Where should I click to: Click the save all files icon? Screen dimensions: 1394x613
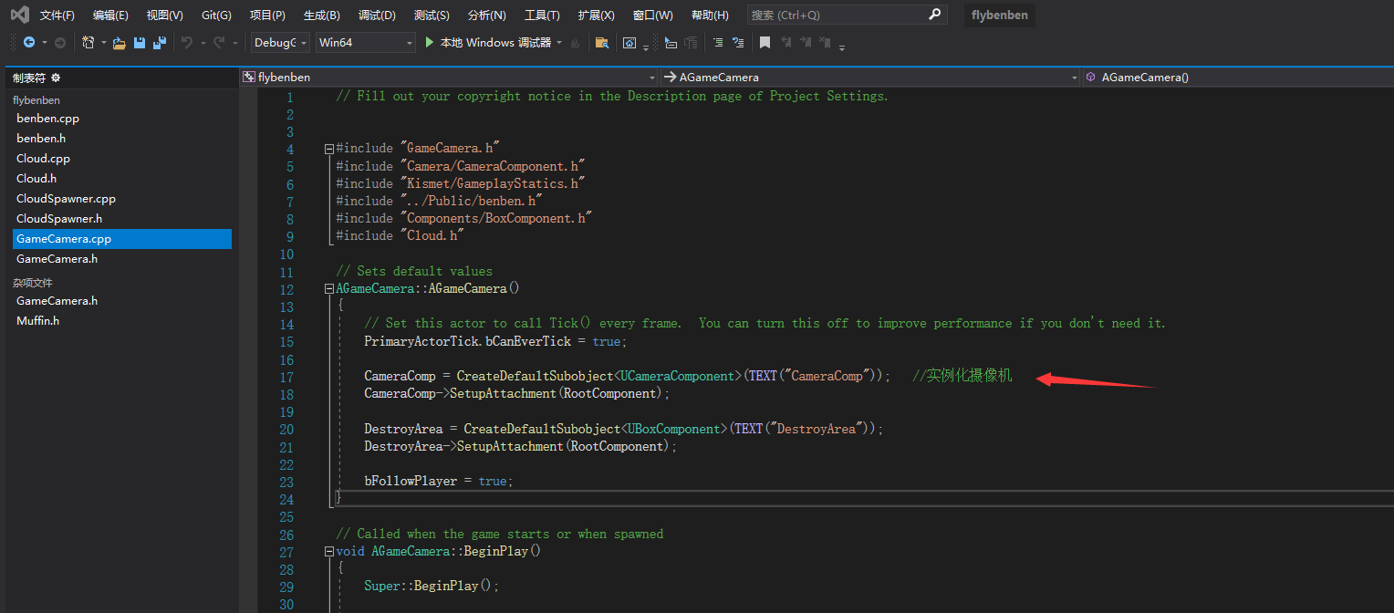[x=160, y=43]
